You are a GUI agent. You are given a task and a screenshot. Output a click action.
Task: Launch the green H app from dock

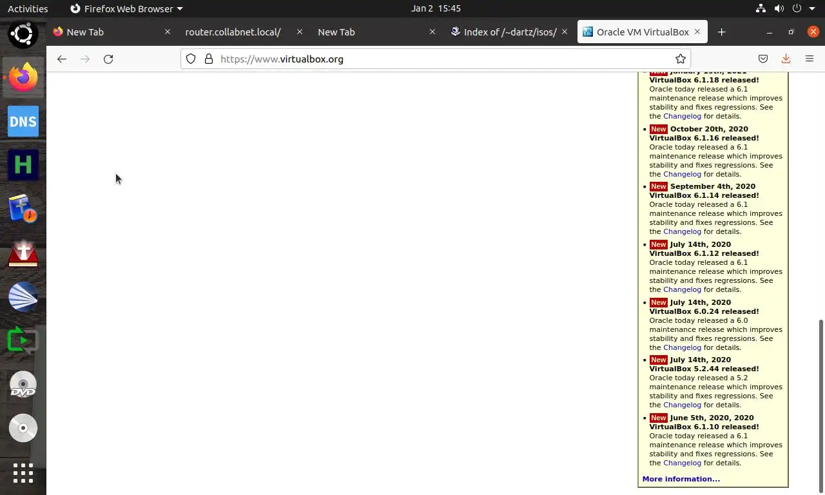pos(23,165)
